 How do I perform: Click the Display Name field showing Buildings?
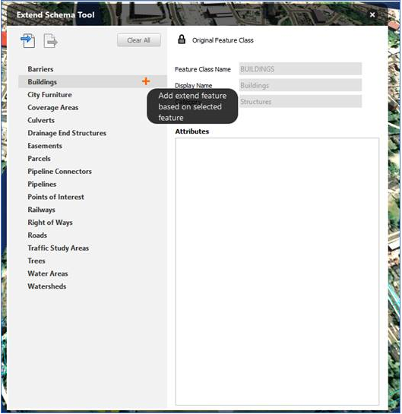(300, 85)
